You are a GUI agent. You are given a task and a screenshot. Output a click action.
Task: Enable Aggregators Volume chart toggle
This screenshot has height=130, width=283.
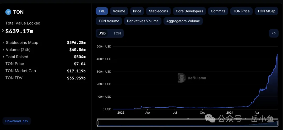[x=183, y=21]
